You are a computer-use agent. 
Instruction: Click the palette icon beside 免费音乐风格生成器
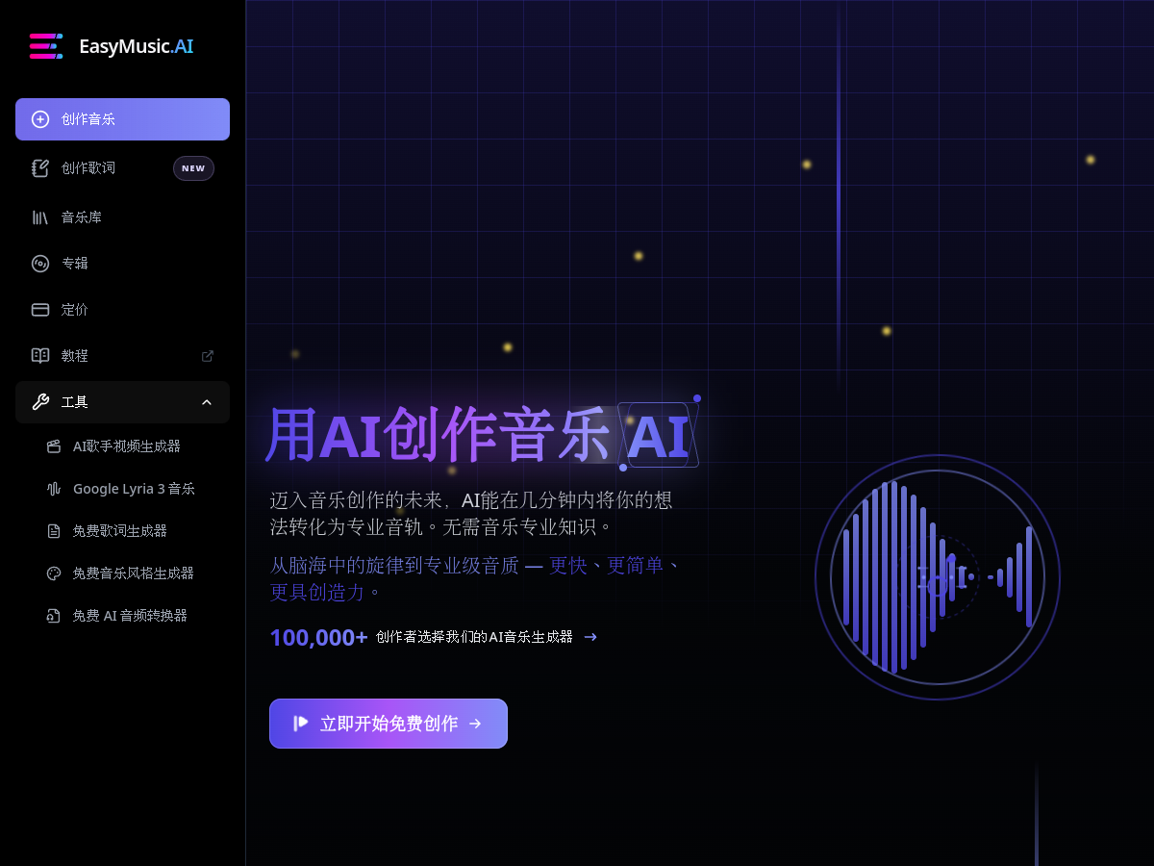[54, 573]
